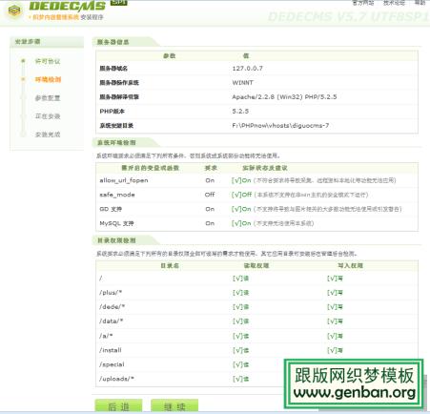
Task: Click the 目录权限检测 section header
Action: click(116, 240)
